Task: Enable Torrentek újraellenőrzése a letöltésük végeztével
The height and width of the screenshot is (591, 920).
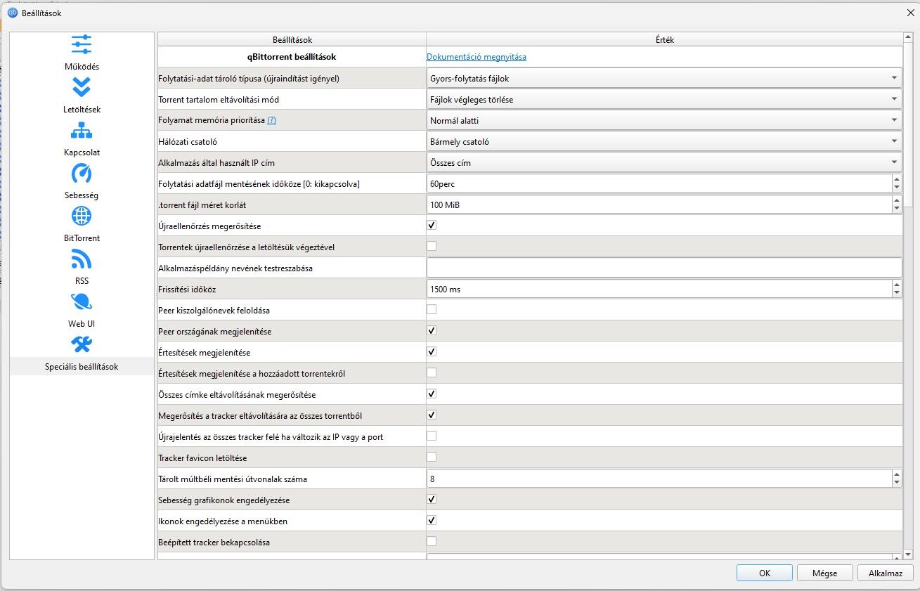Action: click(x=432, y=247)
